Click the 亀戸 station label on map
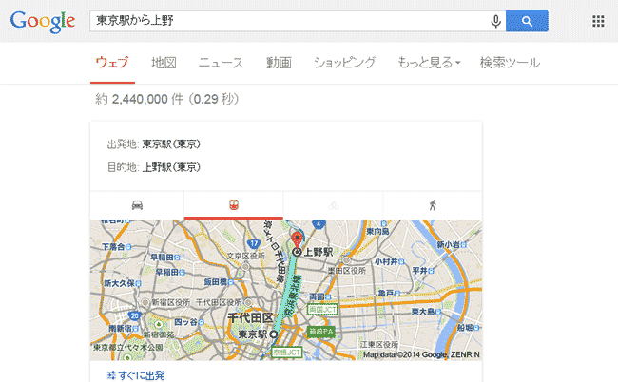This screenshot has width=618, height=382. (386, 293)
